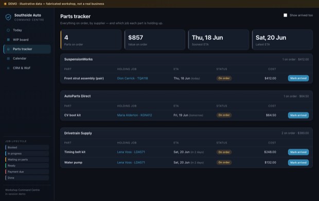Click the On order badge for CV boot kit
The height and width of the screenshot is (201, 319).
tap(224, 115)
